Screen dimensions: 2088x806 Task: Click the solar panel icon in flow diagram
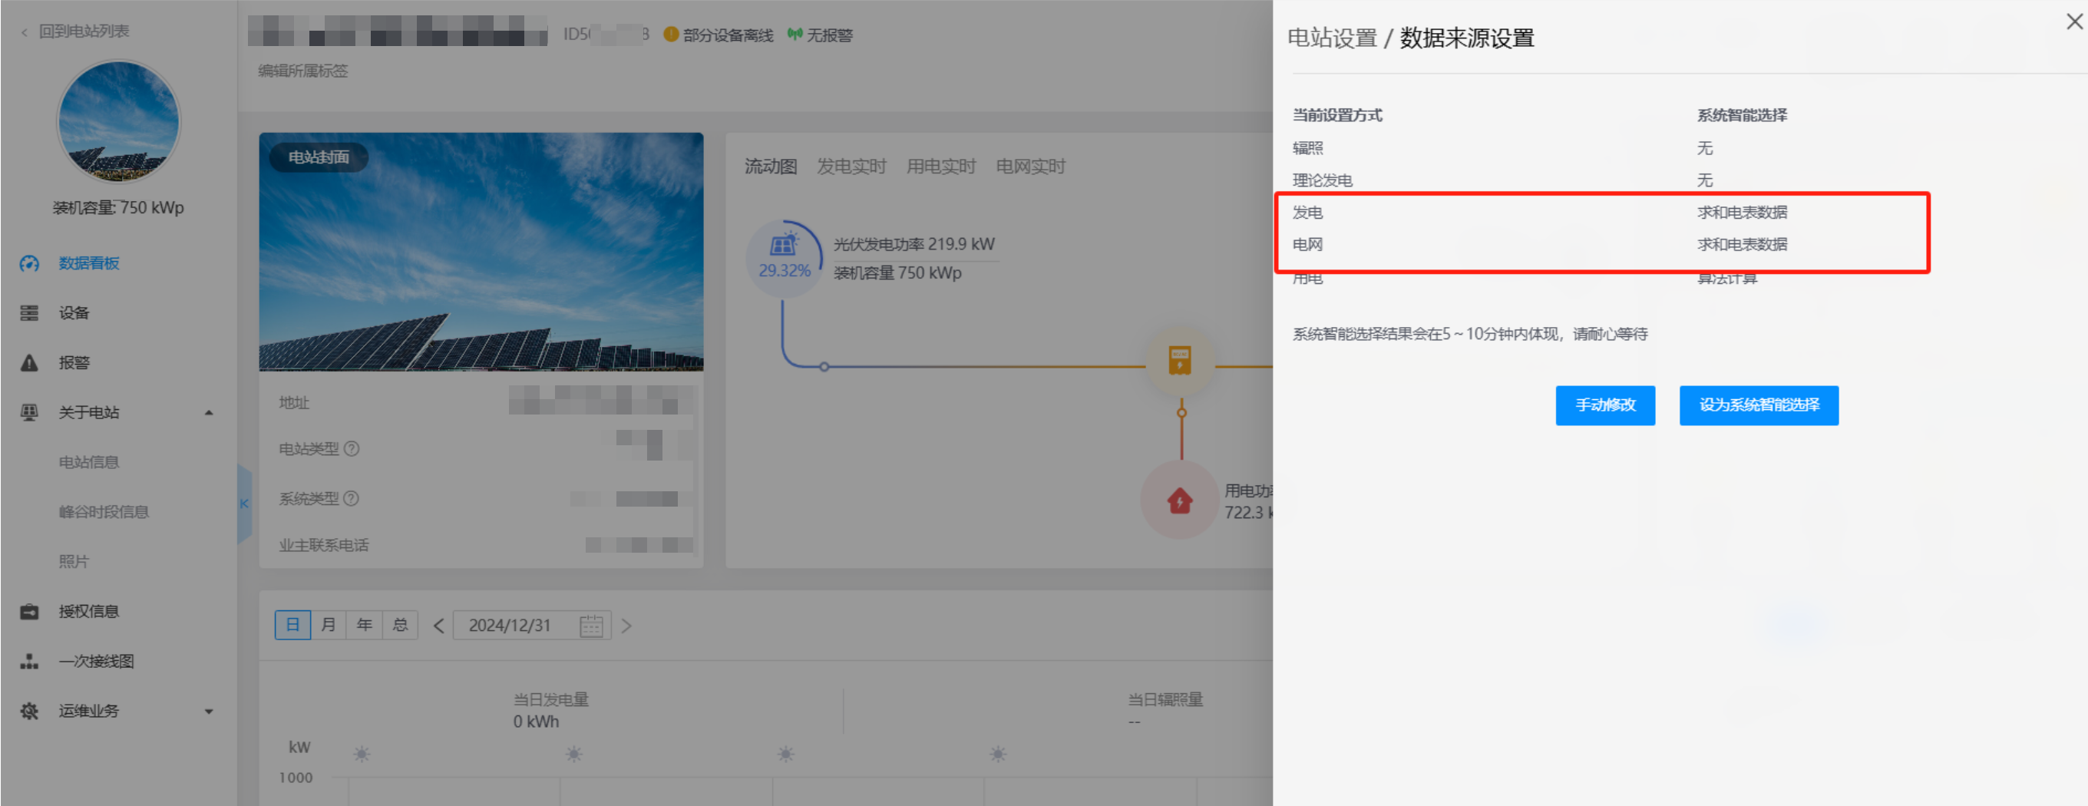[783, 244]
